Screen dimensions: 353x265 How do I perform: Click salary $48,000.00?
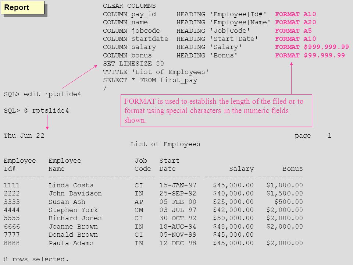point(233,226)
